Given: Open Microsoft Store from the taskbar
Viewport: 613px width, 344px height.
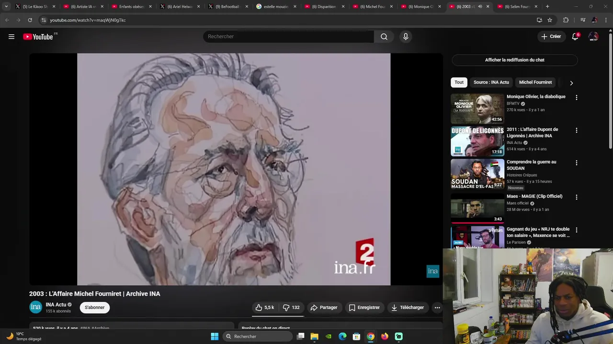Looking at the screenshot, I should [356, 336].
